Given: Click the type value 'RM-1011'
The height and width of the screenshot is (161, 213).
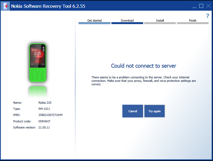Looking at the screenshot, I should pyautogui.click(x=44, y=109).
